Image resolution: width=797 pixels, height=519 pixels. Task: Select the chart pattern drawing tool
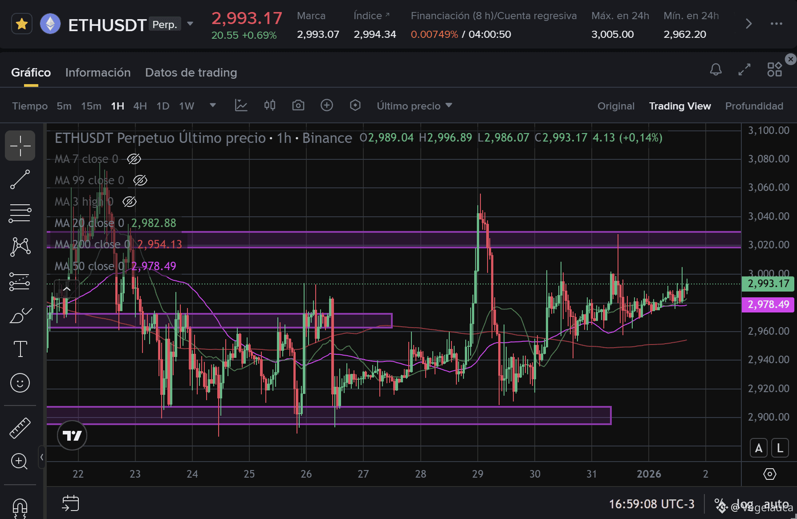pos(20,247)
